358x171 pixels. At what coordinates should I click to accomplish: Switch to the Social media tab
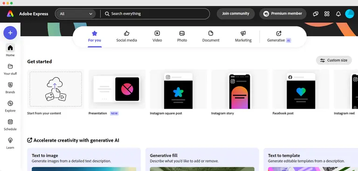126,37
